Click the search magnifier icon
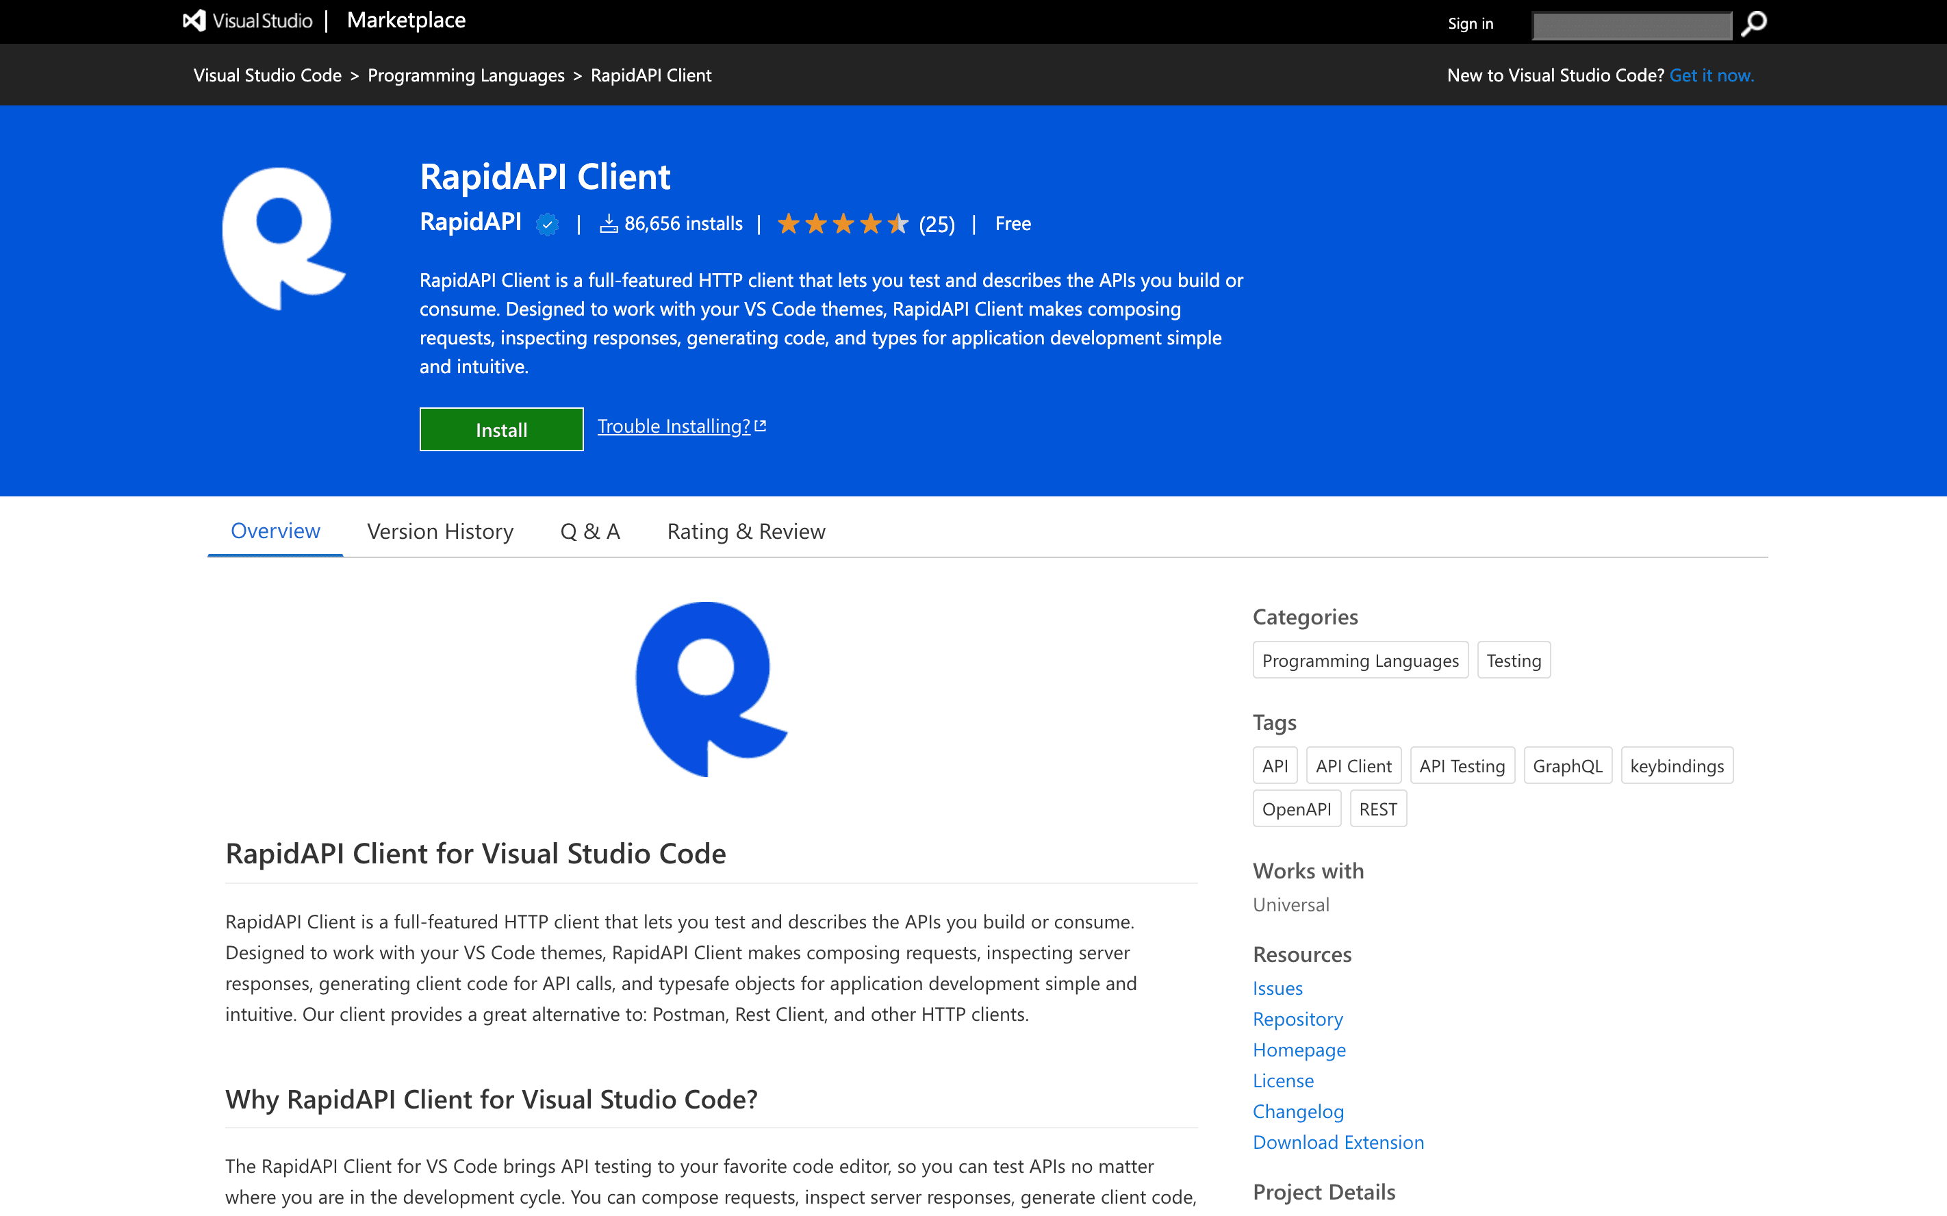The image size is (1947, 1216). tap(1754, 23)
